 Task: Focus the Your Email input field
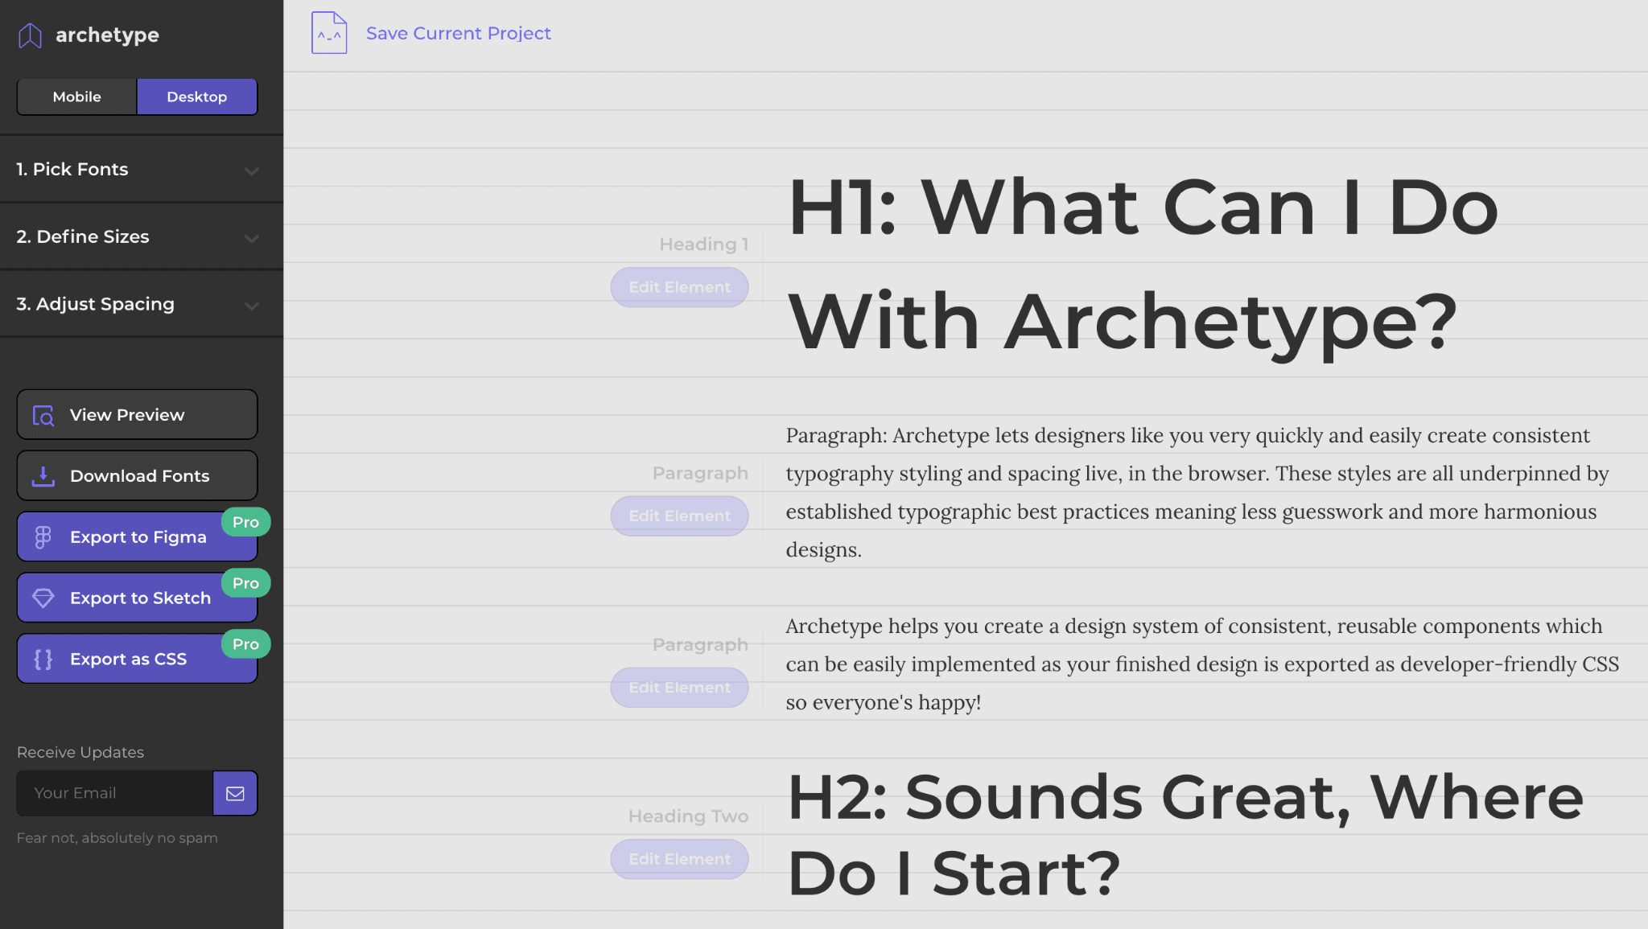point(115,793)
